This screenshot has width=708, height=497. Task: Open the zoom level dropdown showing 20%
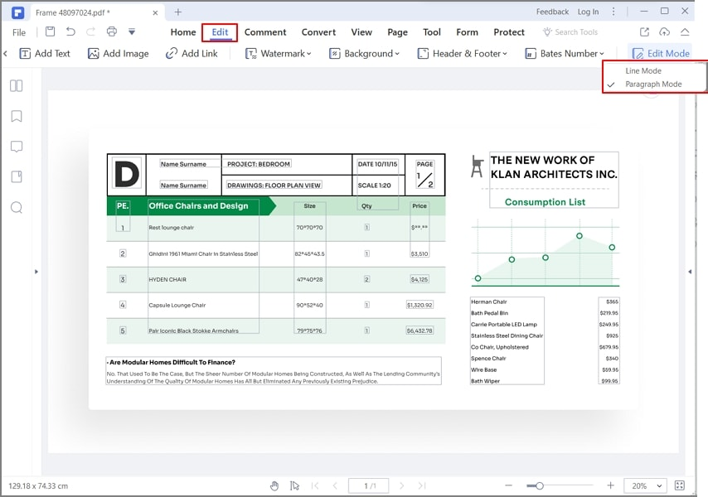coord(645,485)
